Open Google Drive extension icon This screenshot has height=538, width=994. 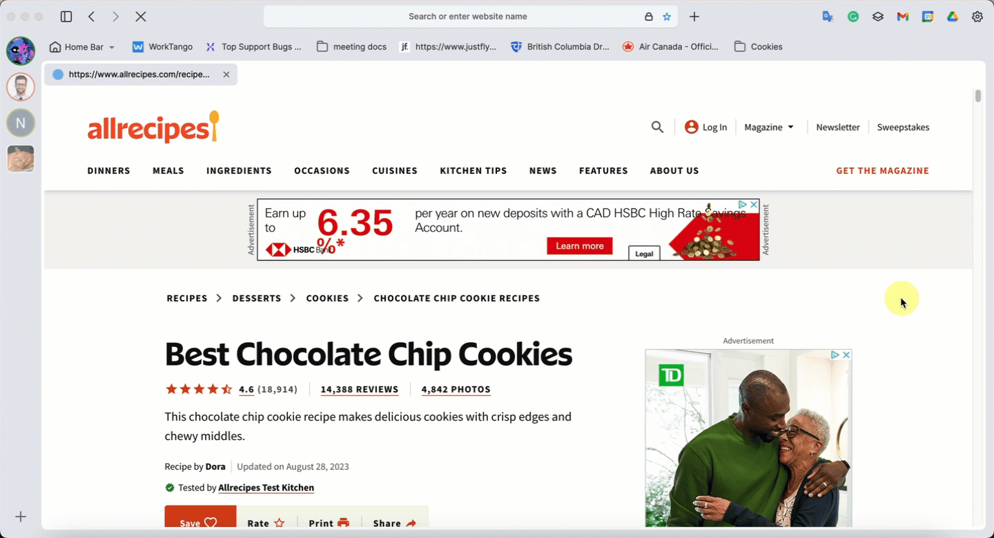(x=953, y=17)
